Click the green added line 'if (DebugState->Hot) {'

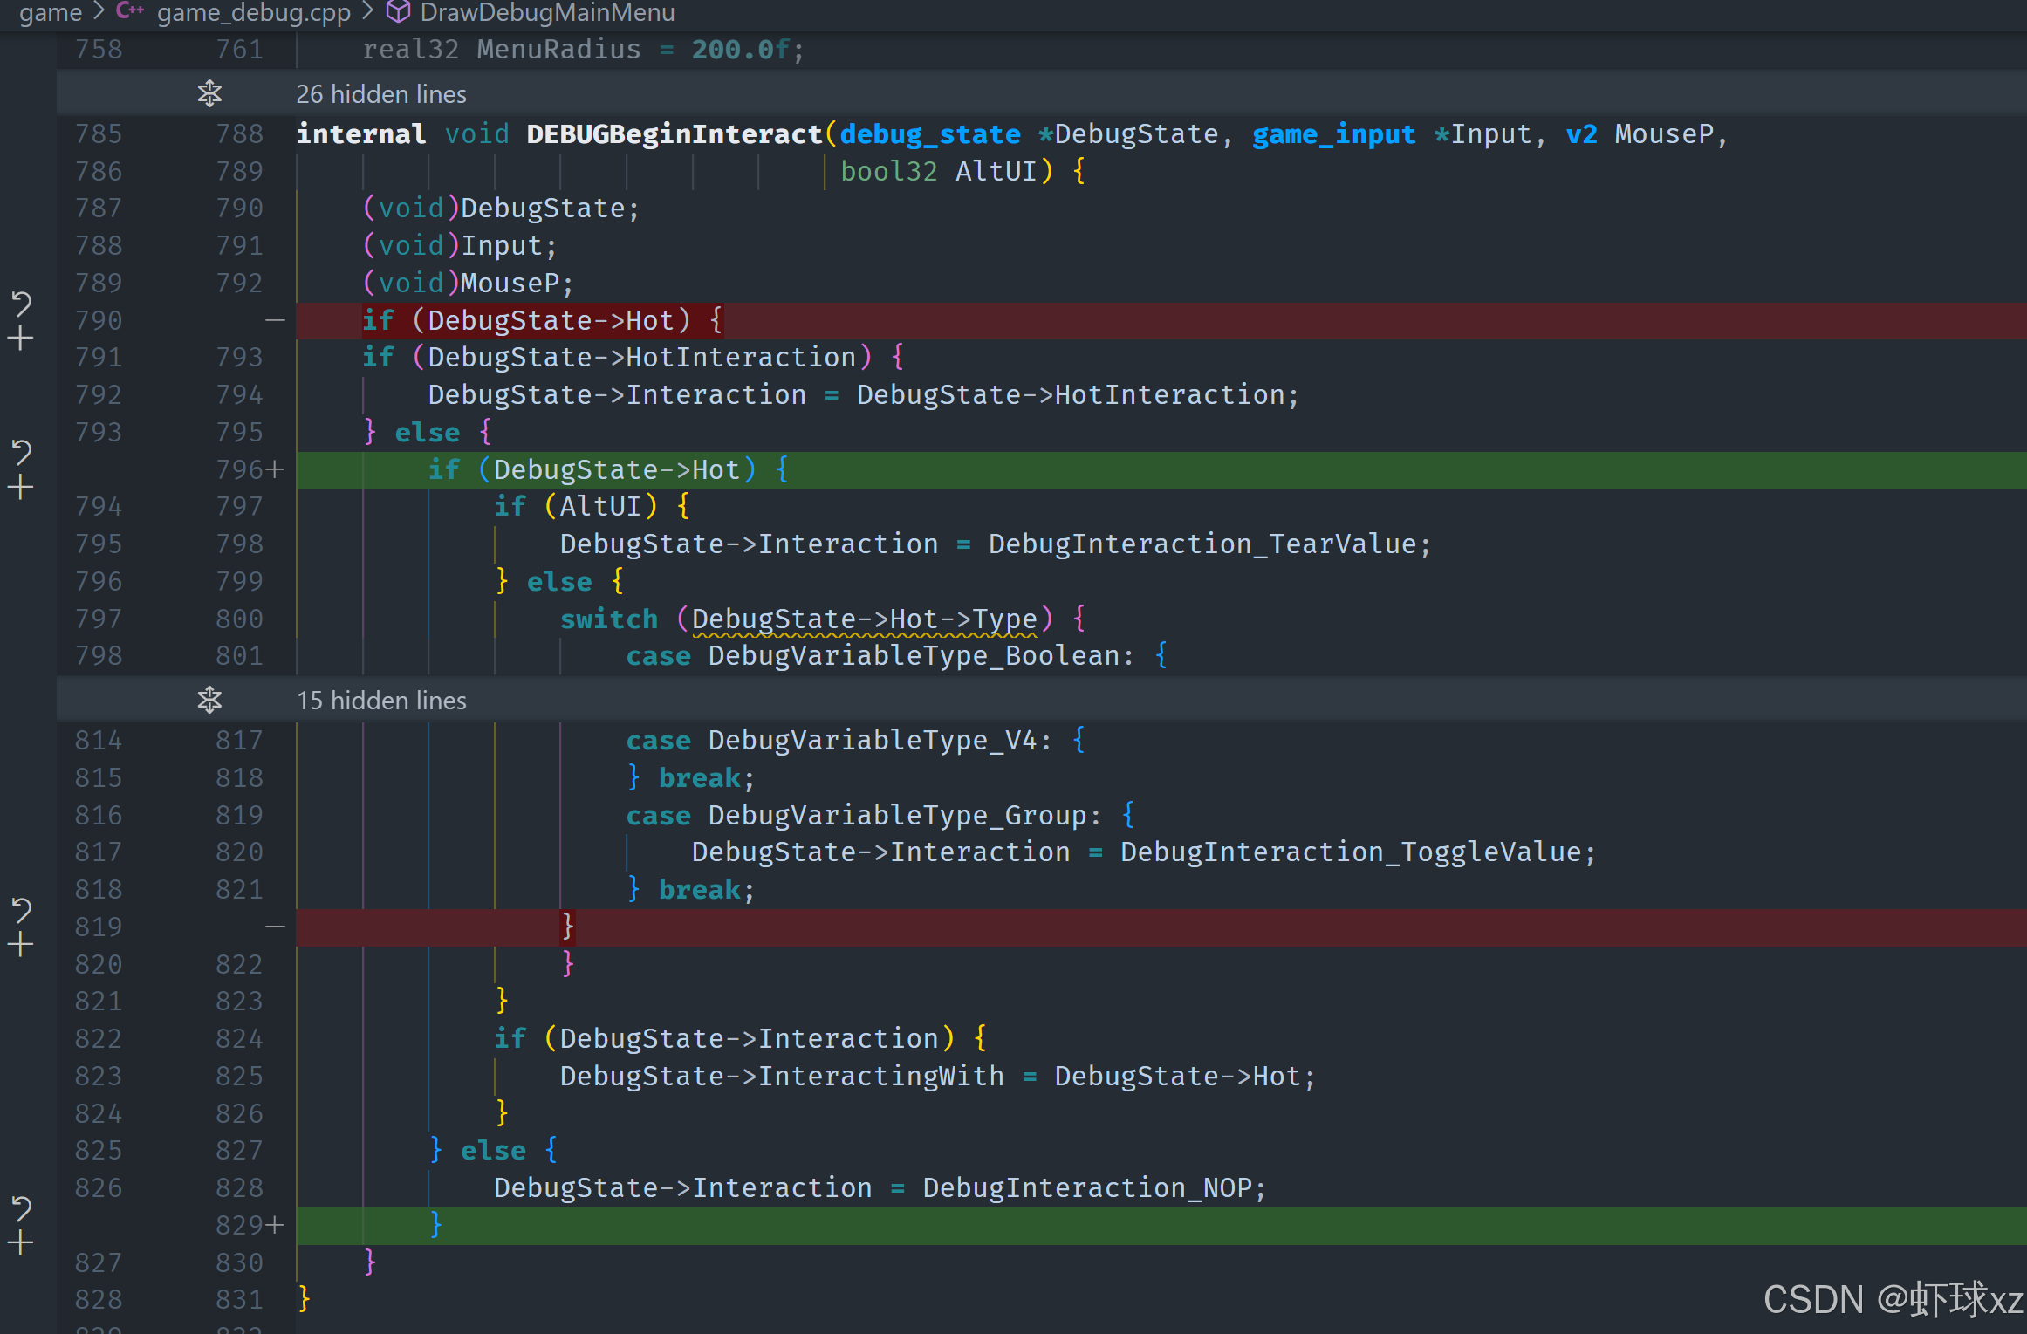pyautogui.click(x=607, y=470)
